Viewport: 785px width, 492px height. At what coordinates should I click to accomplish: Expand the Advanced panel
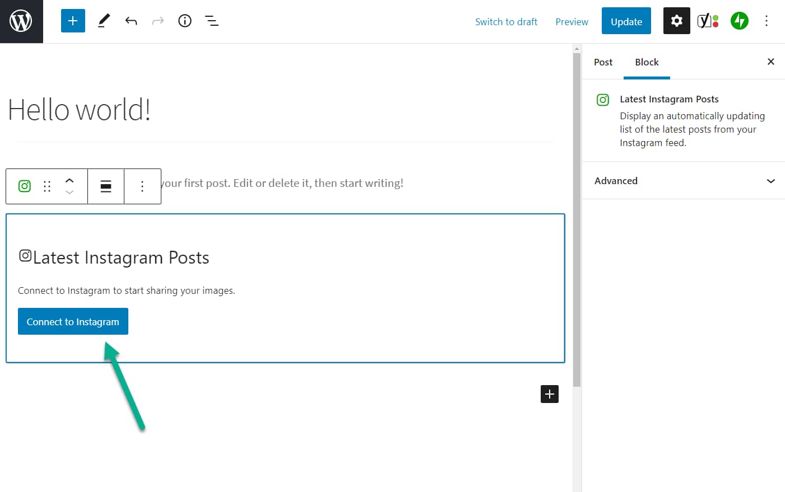coord(684,181)
